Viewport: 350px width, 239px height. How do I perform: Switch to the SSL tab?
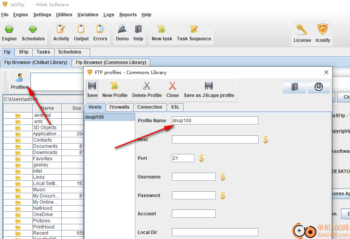point(175,107)
